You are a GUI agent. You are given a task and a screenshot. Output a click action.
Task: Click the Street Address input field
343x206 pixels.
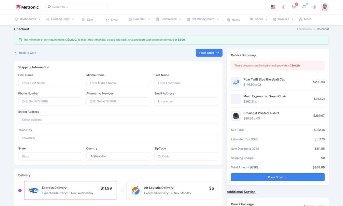[118, 120]
